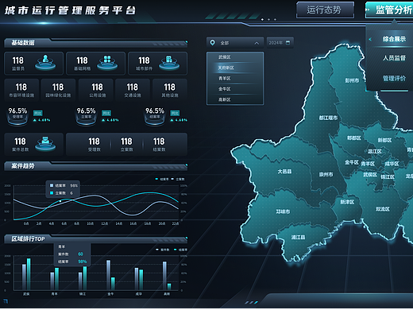Image resolution: width=413 pixels, height=310 pixels.
Task: Click the 结案率 96.5% gauge
Action: [155, 116]
